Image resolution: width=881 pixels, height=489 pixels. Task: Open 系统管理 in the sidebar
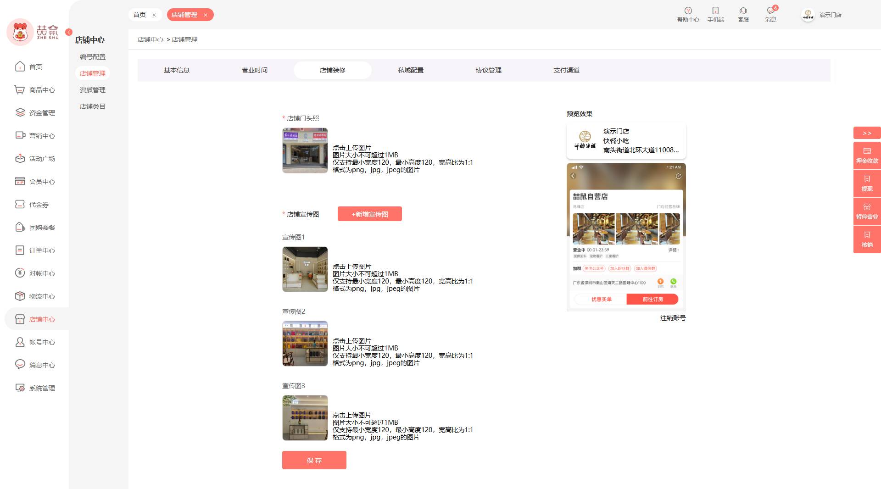pyautogui.click(x=35, y=388)
